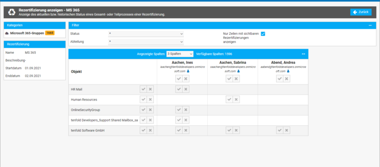This screenshot has width=380, height=167.
Task: Show next columns with >> arrow
Action: point(303,54)
